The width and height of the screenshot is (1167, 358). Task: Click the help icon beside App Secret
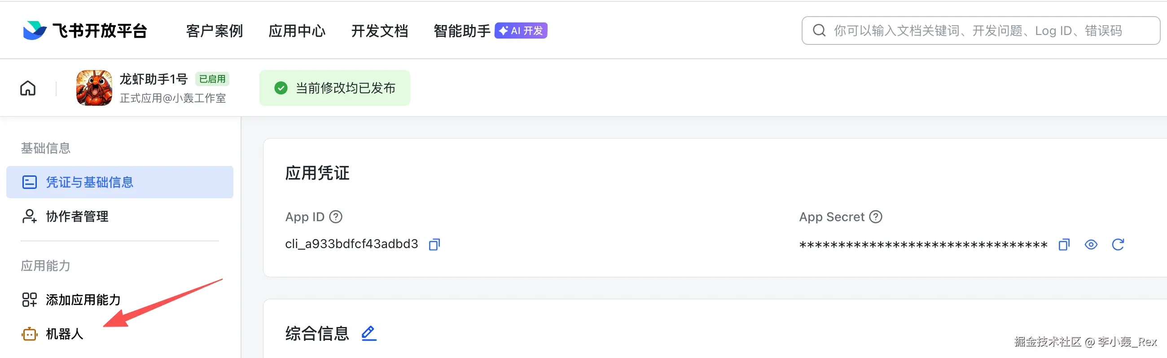click(876, 217)
